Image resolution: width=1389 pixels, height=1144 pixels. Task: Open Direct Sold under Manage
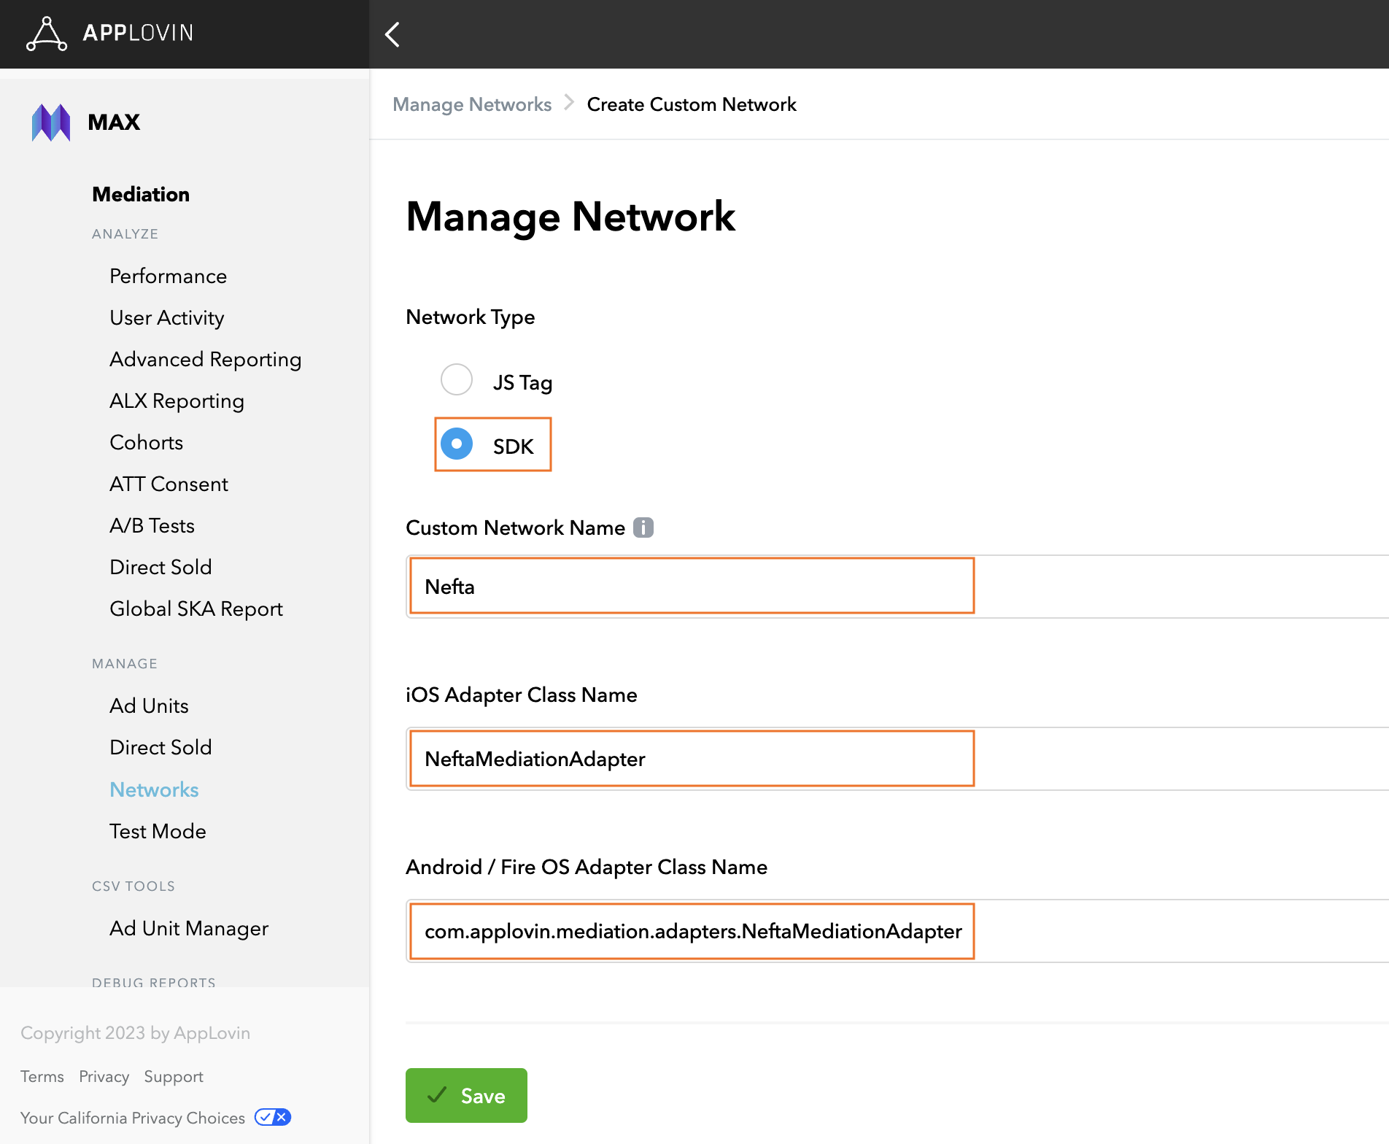coord(161,747)
